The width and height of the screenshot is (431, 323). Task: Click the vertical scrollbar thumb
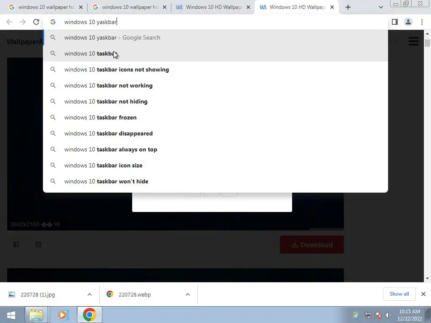pos(427,43)
